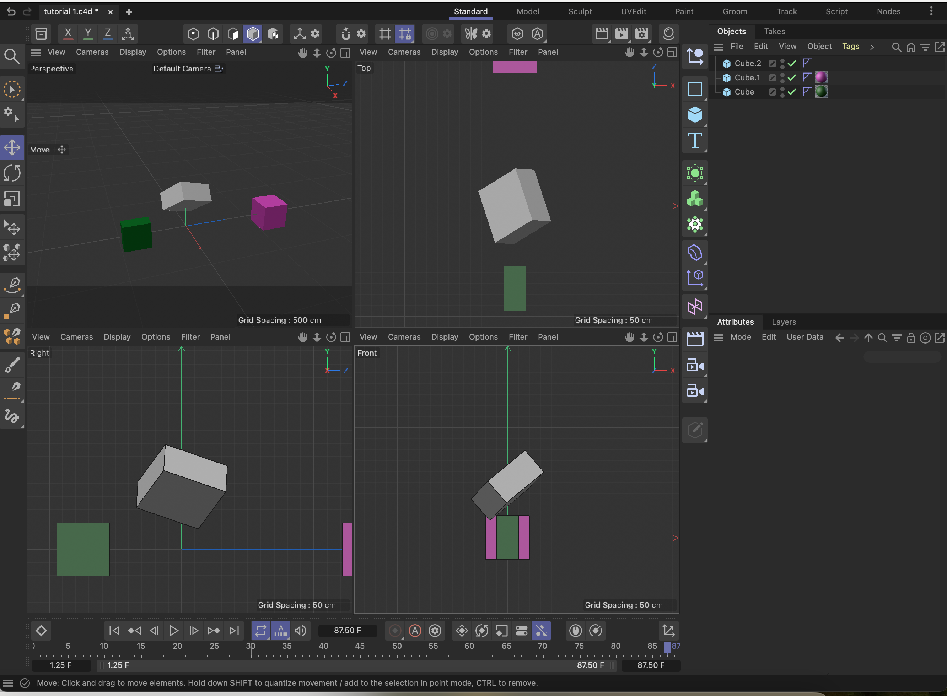Click the Render View icon in the top toolbar
The height and width of the screenshot is (696, 947).
(x=602, y=34)
